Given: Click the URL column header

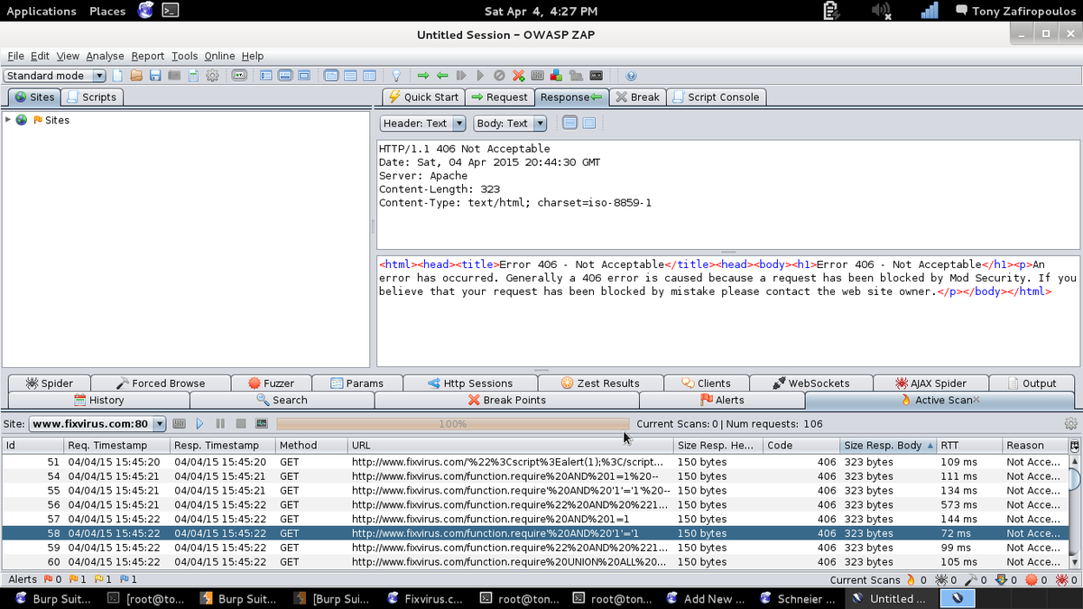Looking at the screenshot, I should pyautogui.click(x=511, y=446).
